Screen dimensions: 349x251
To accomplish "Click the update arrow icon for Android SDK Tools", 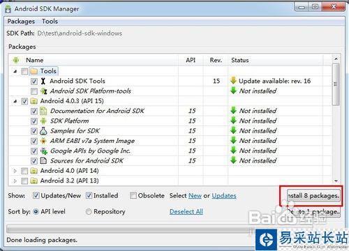I will (233, 81).
